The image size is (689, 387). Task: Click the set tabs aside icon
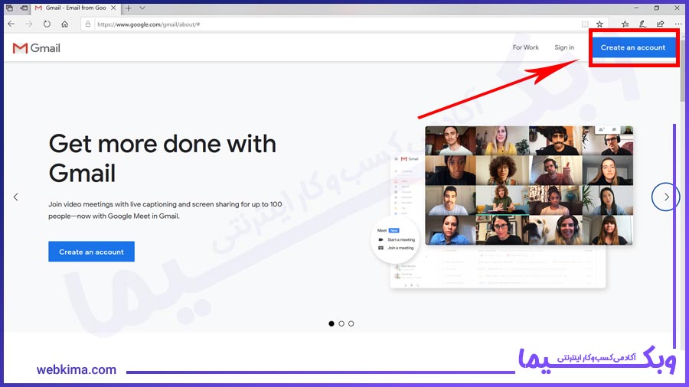(x=24, y=8)
